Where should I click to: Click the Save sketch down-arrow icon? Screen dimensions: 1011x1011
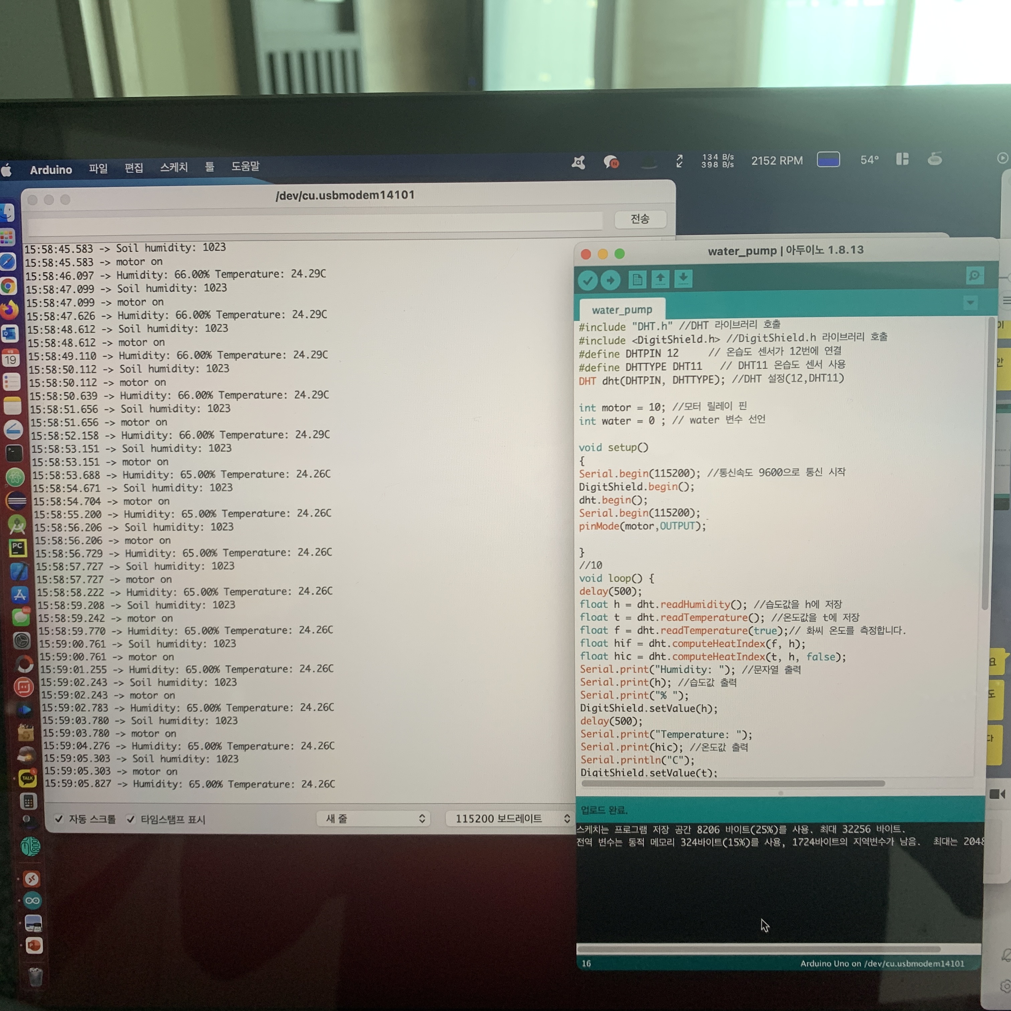tap(683, 278)
